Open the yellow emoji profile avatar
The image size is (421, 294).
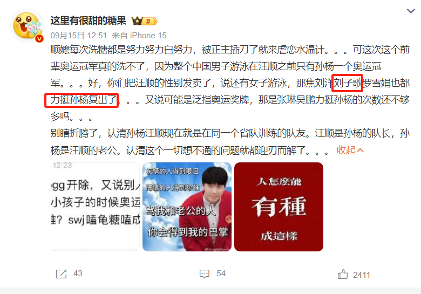(x=27, y=26)
